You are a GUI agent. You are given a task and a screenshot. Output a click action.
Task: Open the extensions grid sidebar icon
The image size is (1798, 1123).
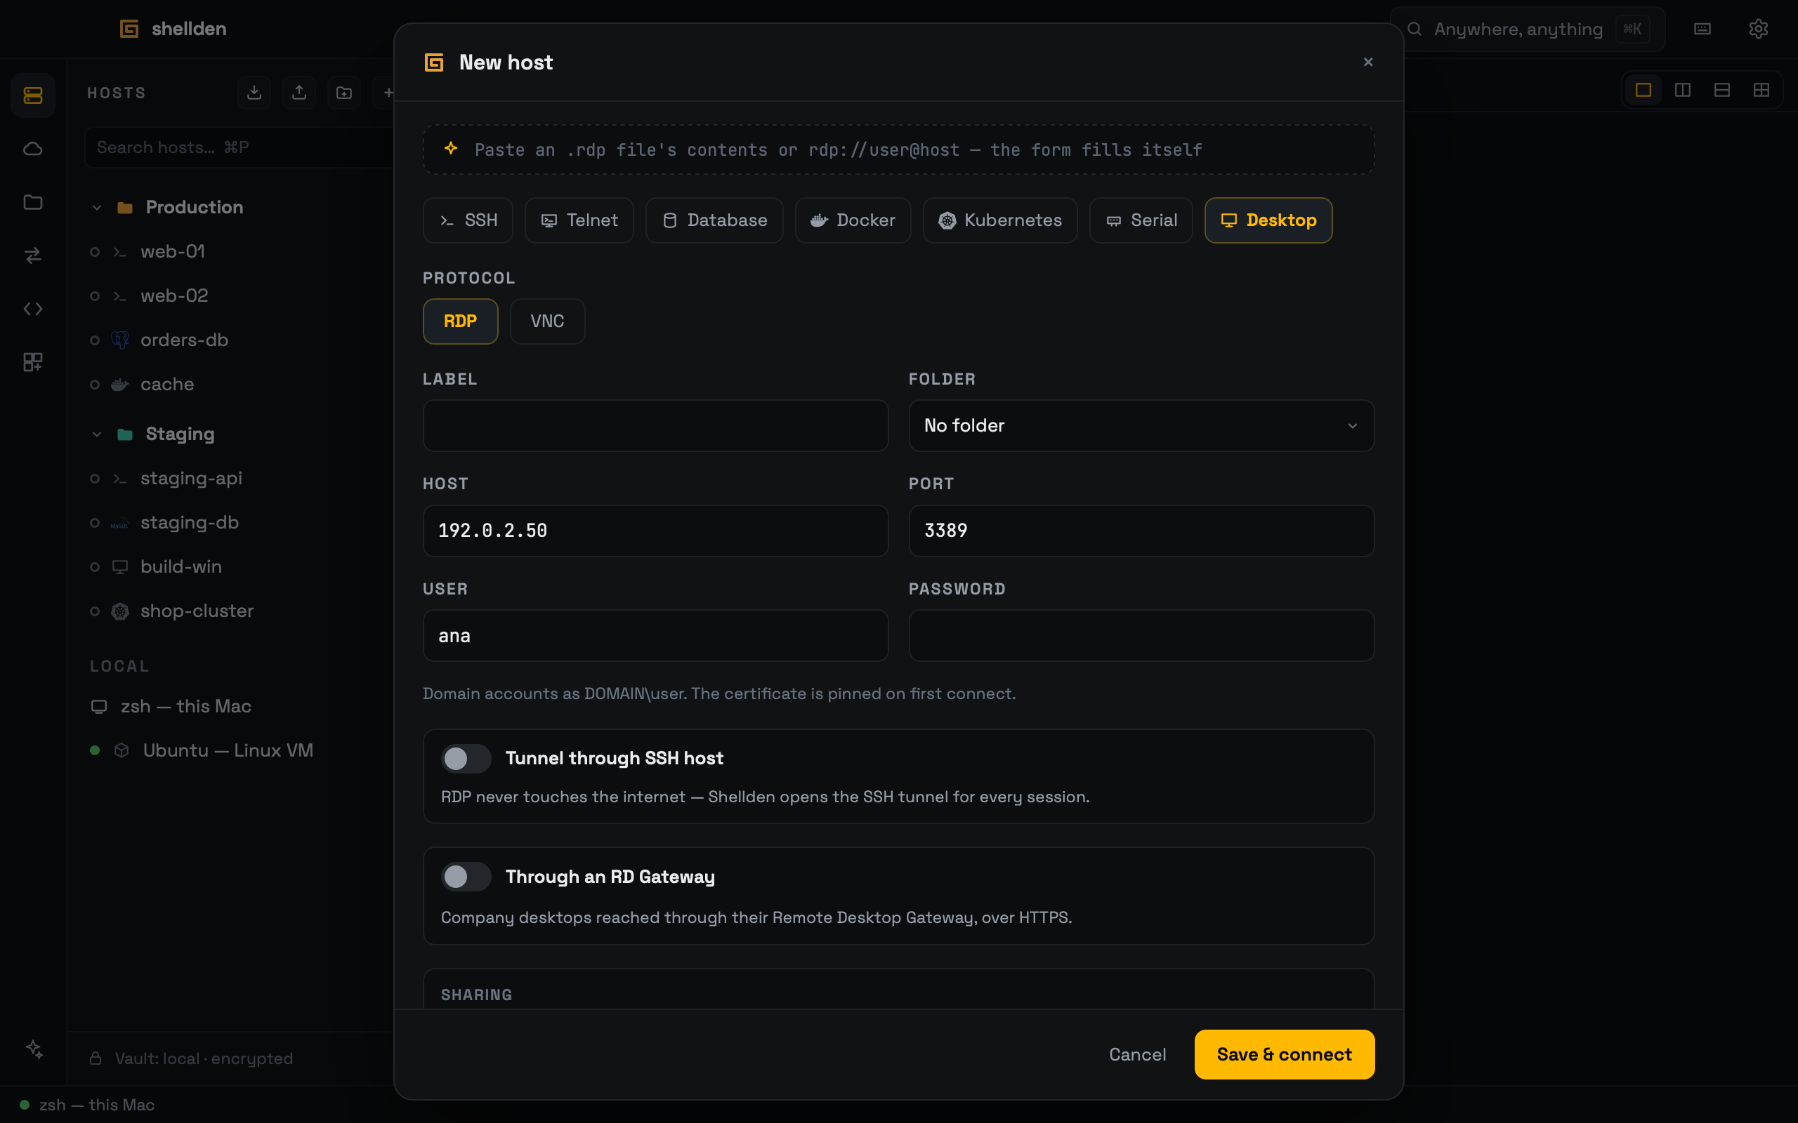(33, 361)
